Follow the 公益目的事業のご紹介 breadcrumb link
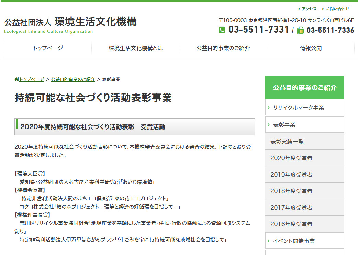 73,79
